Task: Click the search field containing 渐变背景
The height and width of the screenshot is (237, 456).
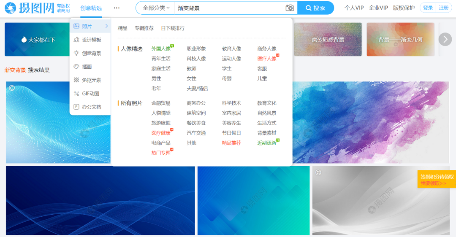Action: (x=230, y=8)
